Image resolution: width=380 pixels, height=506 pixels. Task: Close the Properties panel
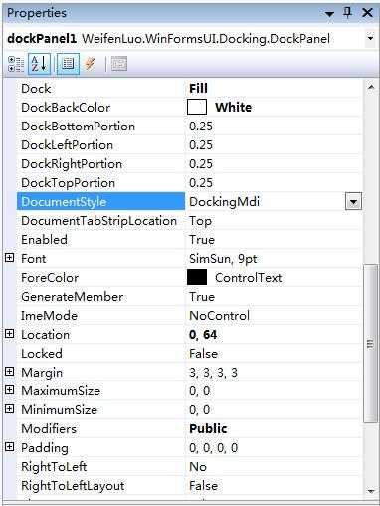tap(367, 13)
